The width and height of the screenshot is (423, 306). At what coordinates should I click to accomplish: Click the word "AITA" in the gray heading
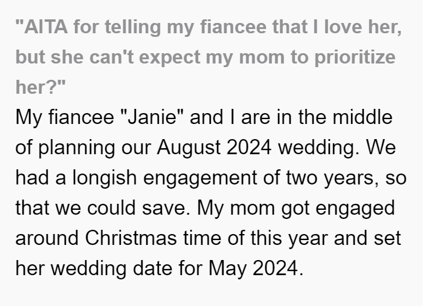(x=46, y=27)
